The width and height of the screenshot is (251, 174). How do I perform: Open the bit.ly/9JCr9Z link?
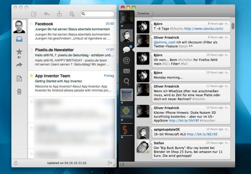pos(202,134)
